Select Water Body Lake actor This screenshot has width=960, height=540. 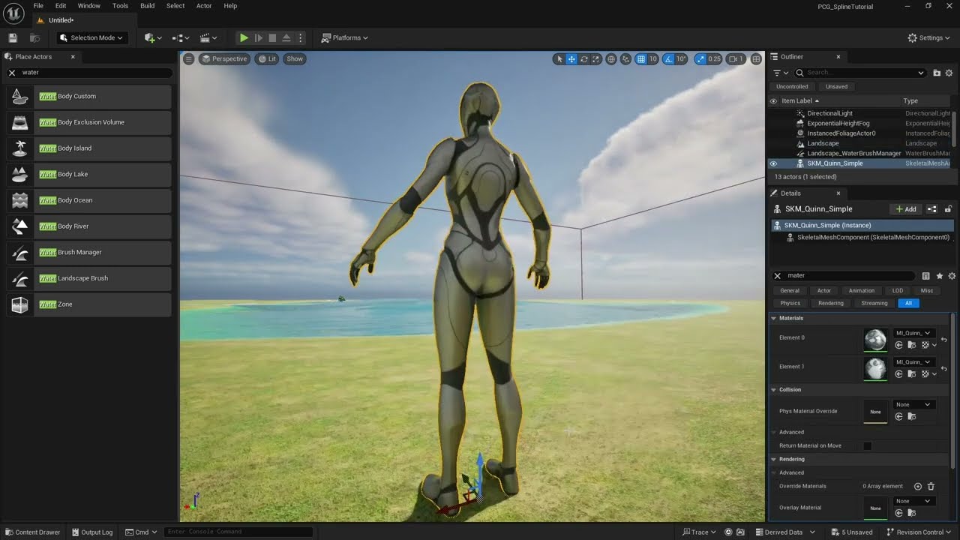(88, 175)
